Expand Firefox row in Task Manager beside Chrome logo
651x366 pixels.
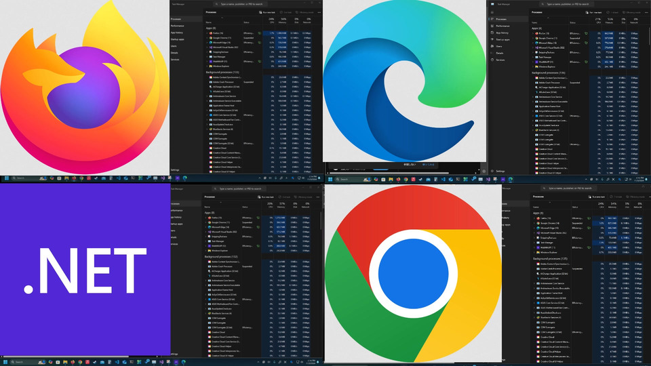pos(534,218)
